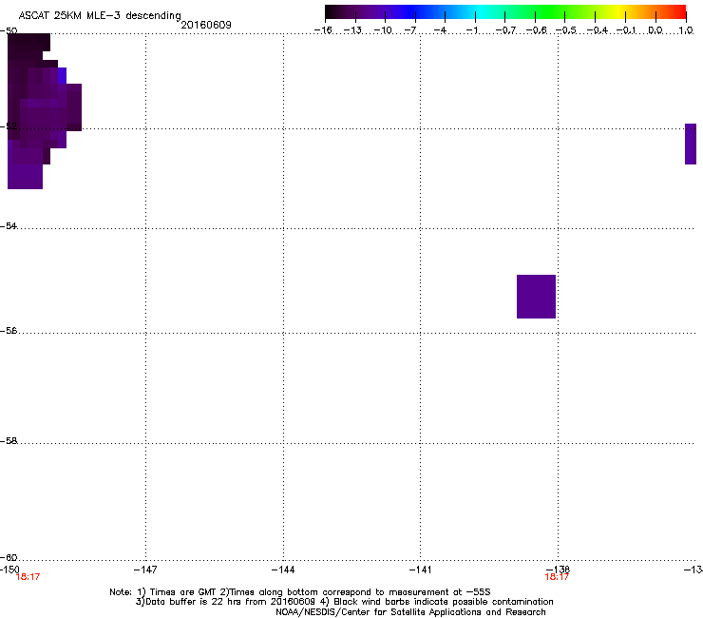Screen dimensions: 703x618
Task: Click the -0.1 color scale label
Action: (x=626, y=30)
